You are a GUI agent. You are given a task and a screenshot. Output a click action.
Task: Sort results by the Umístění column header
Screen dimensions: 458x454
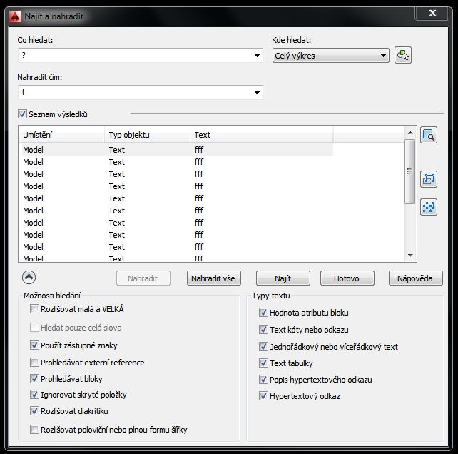[61, 134]
